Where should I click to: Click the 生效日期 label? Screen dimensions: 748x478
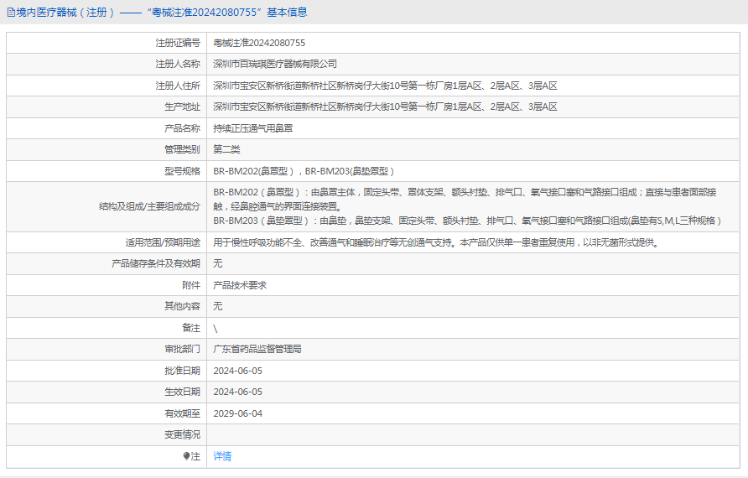point(182,392)
